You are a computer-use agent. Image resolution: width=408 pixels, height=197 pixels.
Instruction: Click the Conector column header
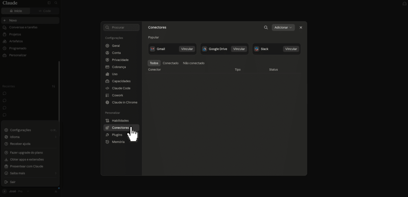(154, 70)
